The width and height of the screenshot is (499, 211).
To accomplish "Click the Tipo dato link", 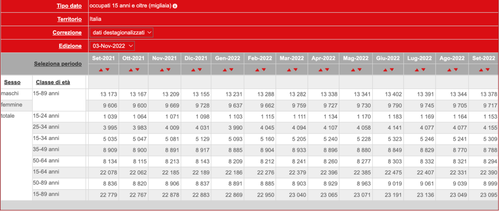I will tap(69, 6).
